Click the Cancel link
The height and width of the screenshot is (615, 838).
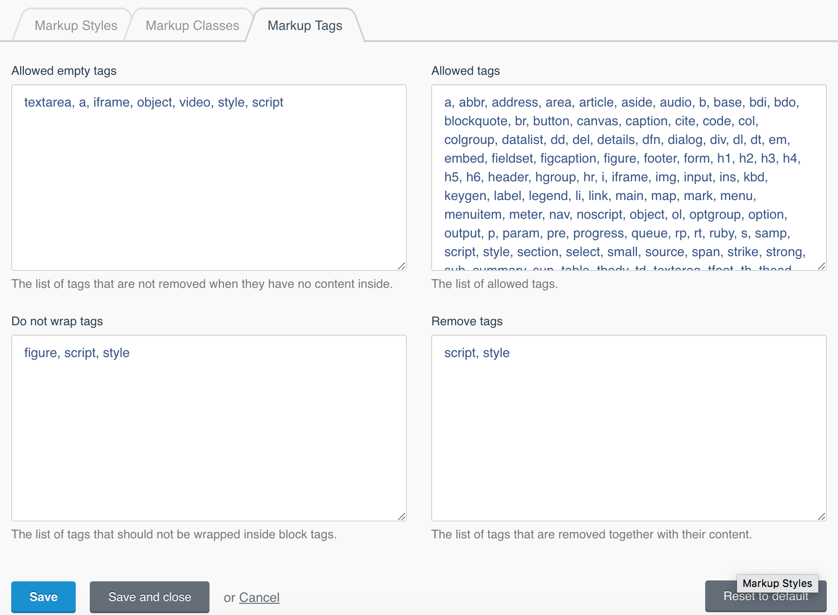[x=259, y=597]
